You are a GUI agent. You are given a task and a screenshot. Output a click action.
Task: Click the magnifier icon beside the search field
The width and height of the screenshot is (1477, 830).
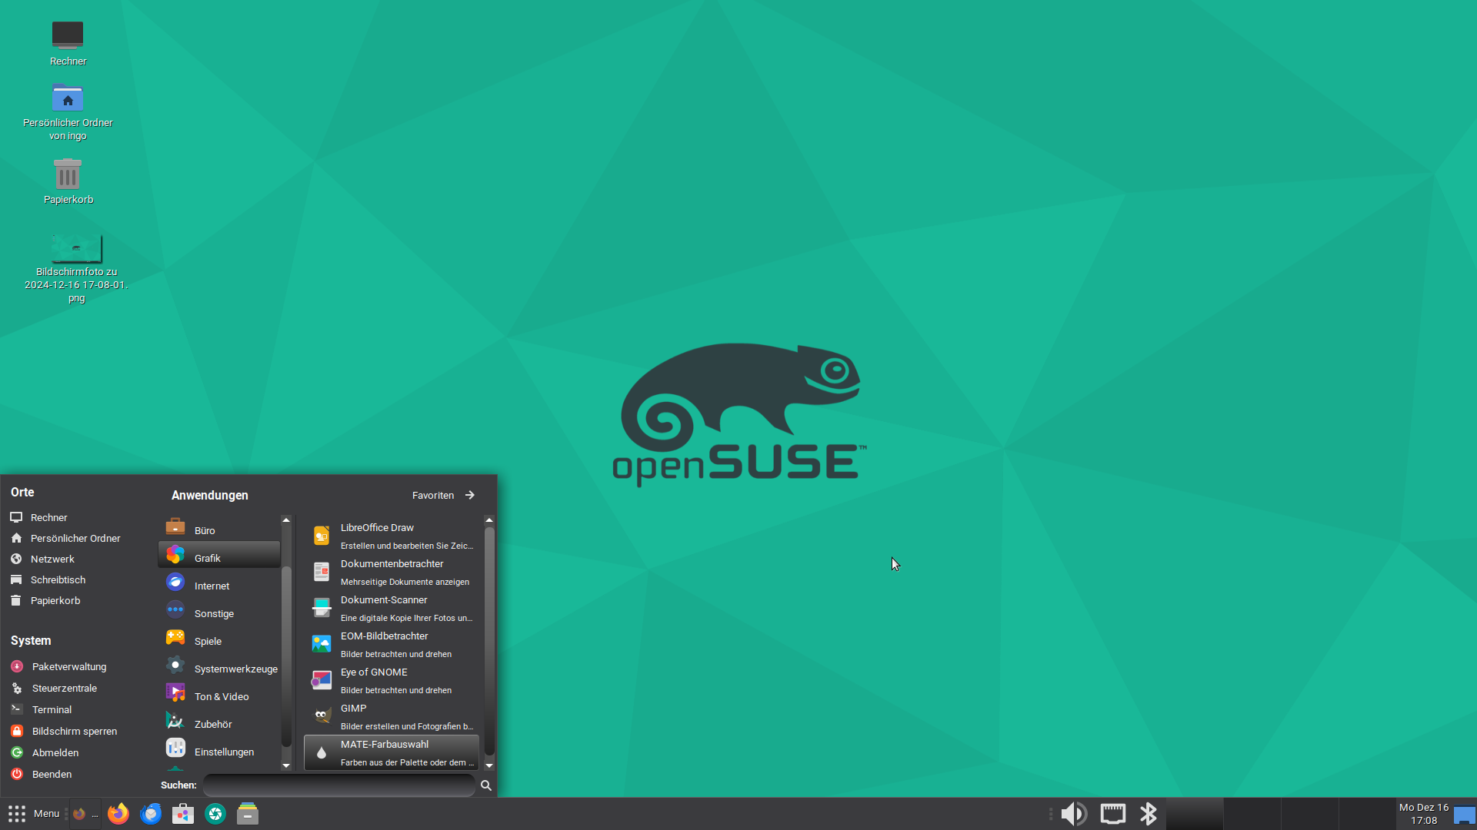click(486, 785)
